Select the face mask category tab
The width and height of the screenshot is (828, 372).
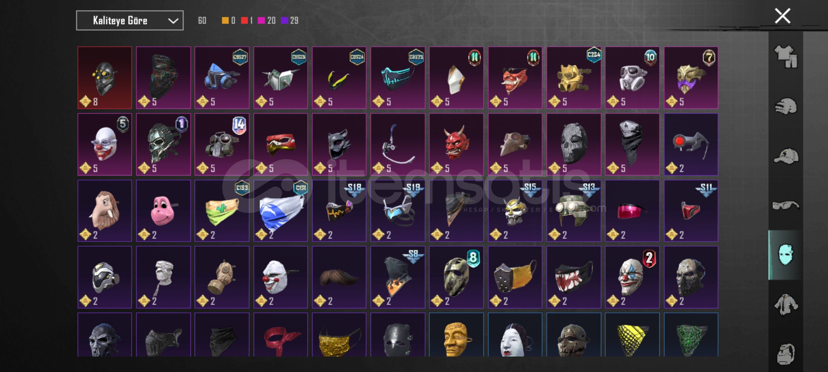786,255
